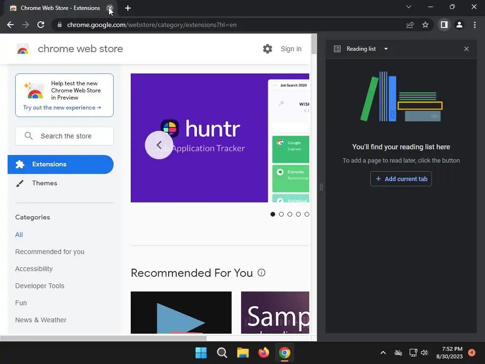
Task: Click the info icon next to Recommended For You
Action: coord(261,273)
